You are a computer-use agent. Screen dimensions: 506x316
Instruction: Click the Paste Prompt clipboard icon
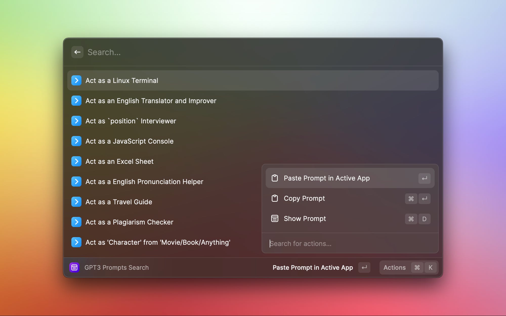pyautogui.click(x=275, y=178)
